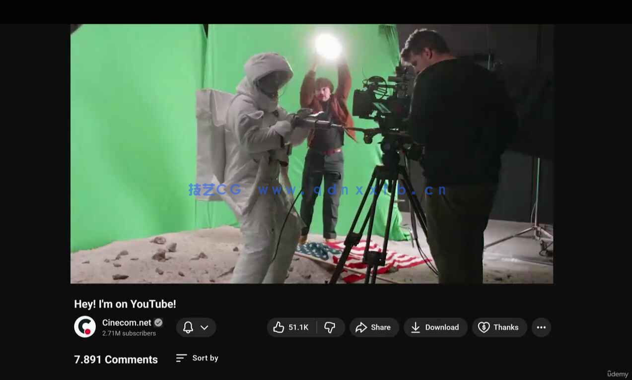Select the 7.891 Comments heading
Screen dimensions: 632x380
click(x=116, y=360)
